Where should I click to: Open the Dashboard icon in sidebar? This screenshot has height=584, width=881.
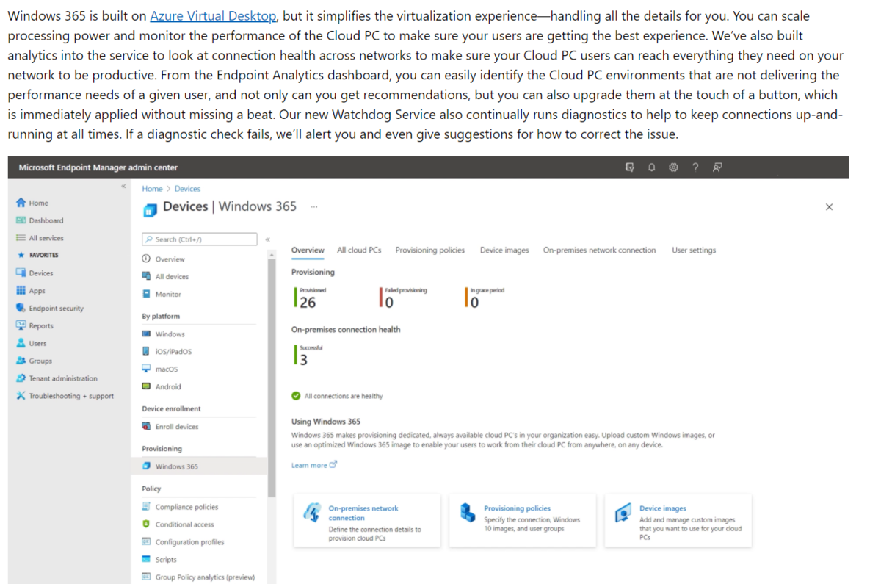21,220
